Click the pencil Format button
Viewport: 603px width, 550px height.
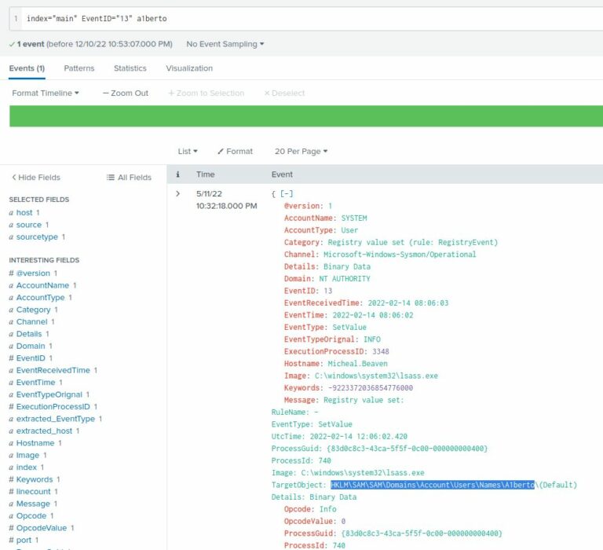[x=235, y=151]
